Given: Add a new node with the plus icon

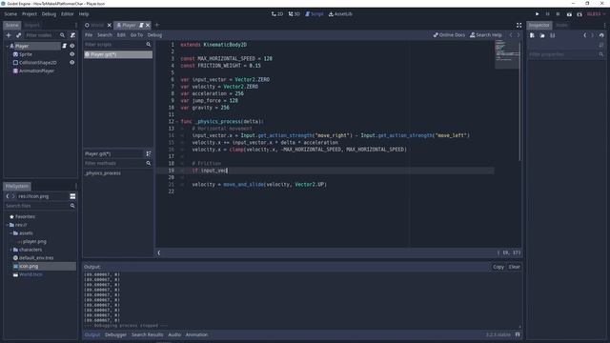Looking at the screenshot, I should (9, 35).
